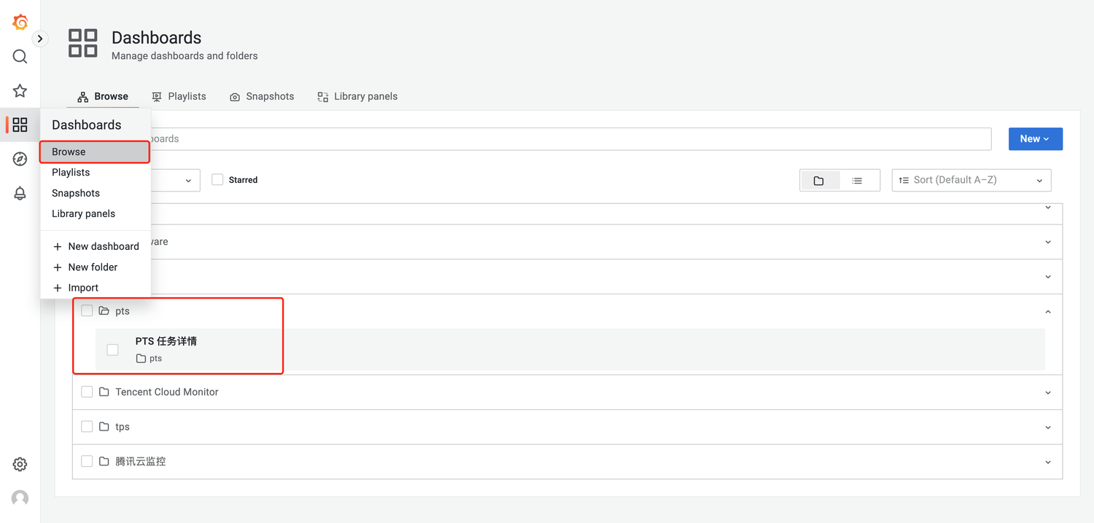Check the pts folder checkbox

tap(87, 311)
